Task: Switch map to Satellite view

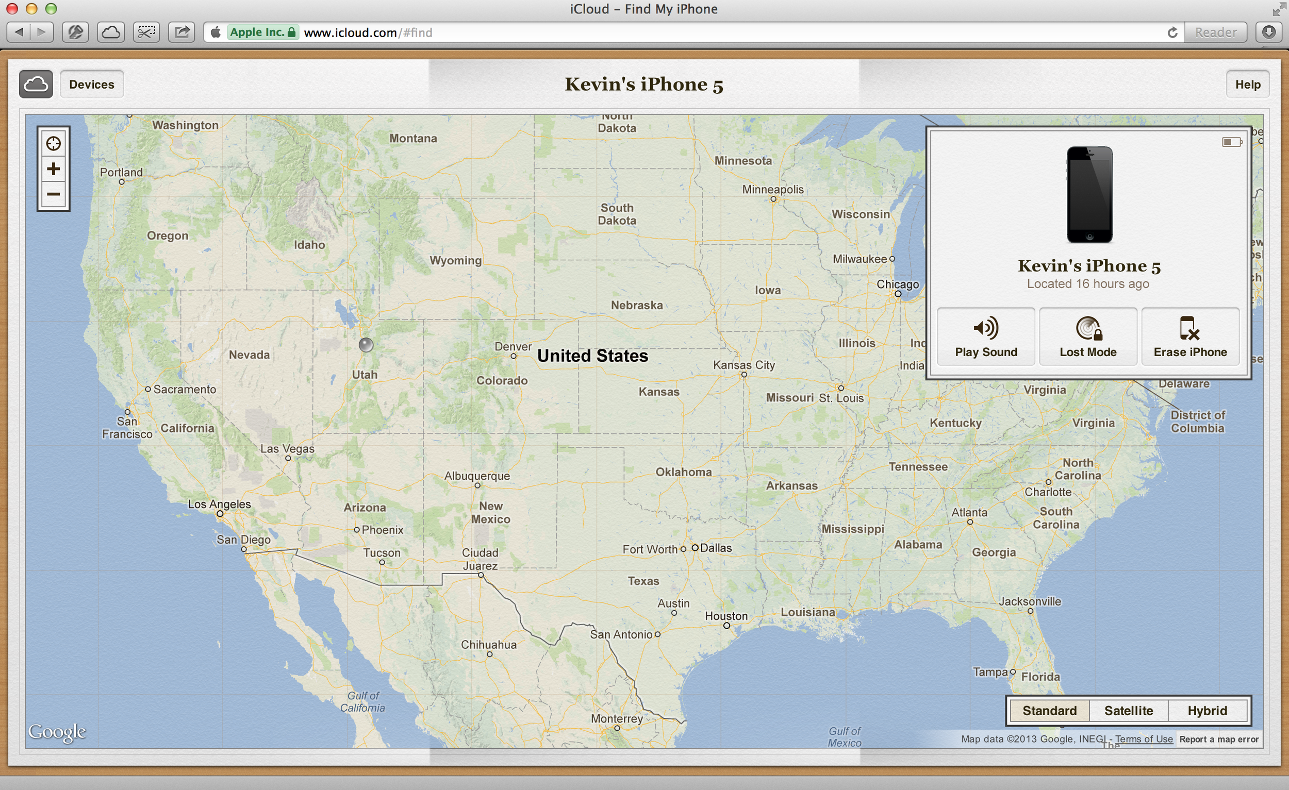Action: pos(1129,711)
